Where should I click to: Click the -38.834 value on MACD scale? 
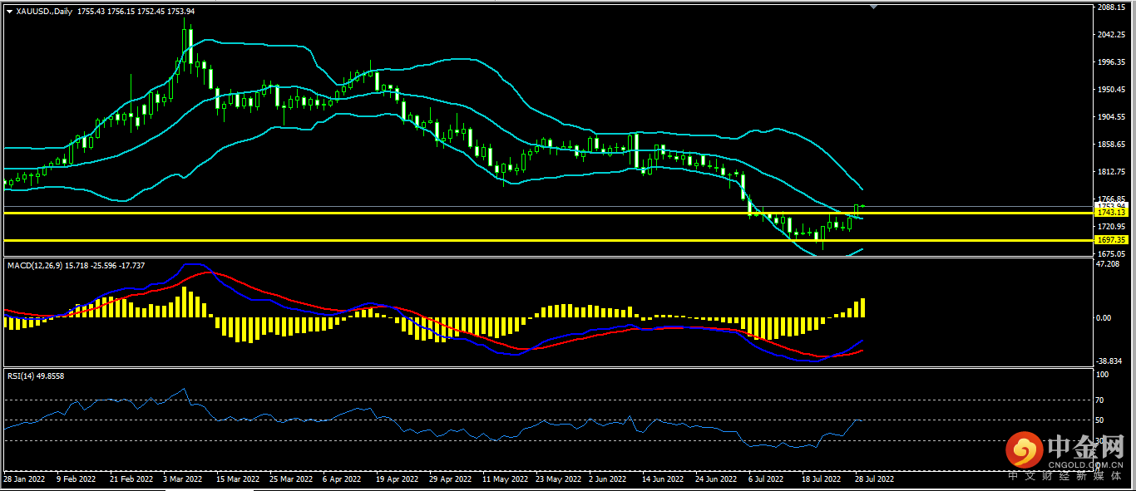pos(1111,361)
